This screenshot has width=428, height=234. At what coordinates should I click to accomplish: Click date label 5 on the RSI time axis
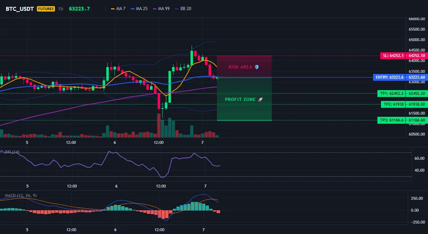click(x=27, y=186)
